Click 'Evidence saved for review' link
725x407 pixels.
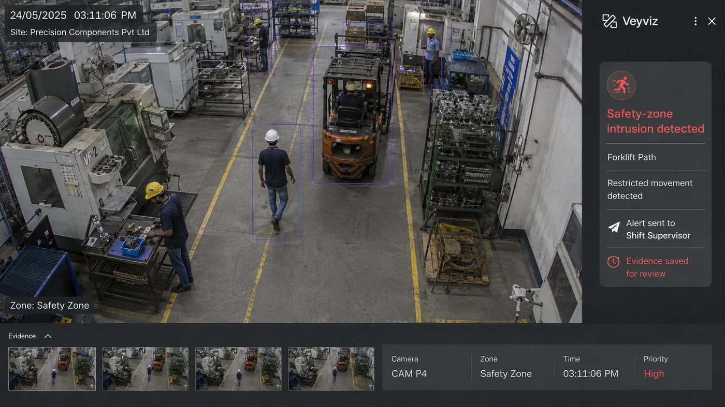coord(657,267)
